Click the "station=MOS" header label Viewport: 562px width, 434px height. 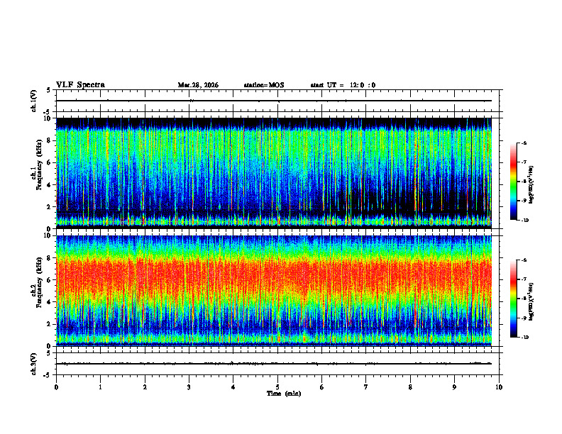tap(264, 85)
